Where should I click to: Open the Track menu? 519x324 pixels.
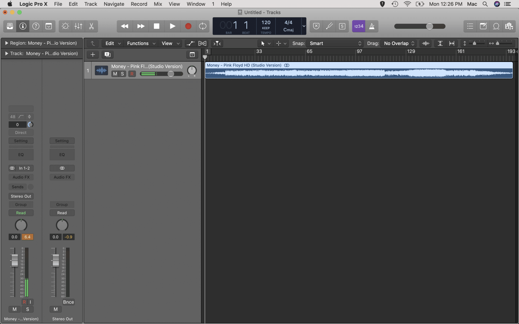tap(90, 4)
